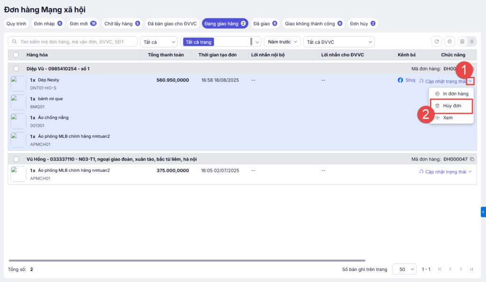Click the Thời gian tạo đơn column header
The height and width of the screenshot is (282, 486).
click(217, 55)
